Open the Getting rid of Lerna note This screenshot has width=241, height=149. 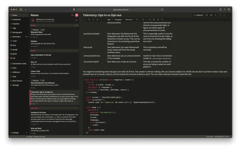[54, 118]
